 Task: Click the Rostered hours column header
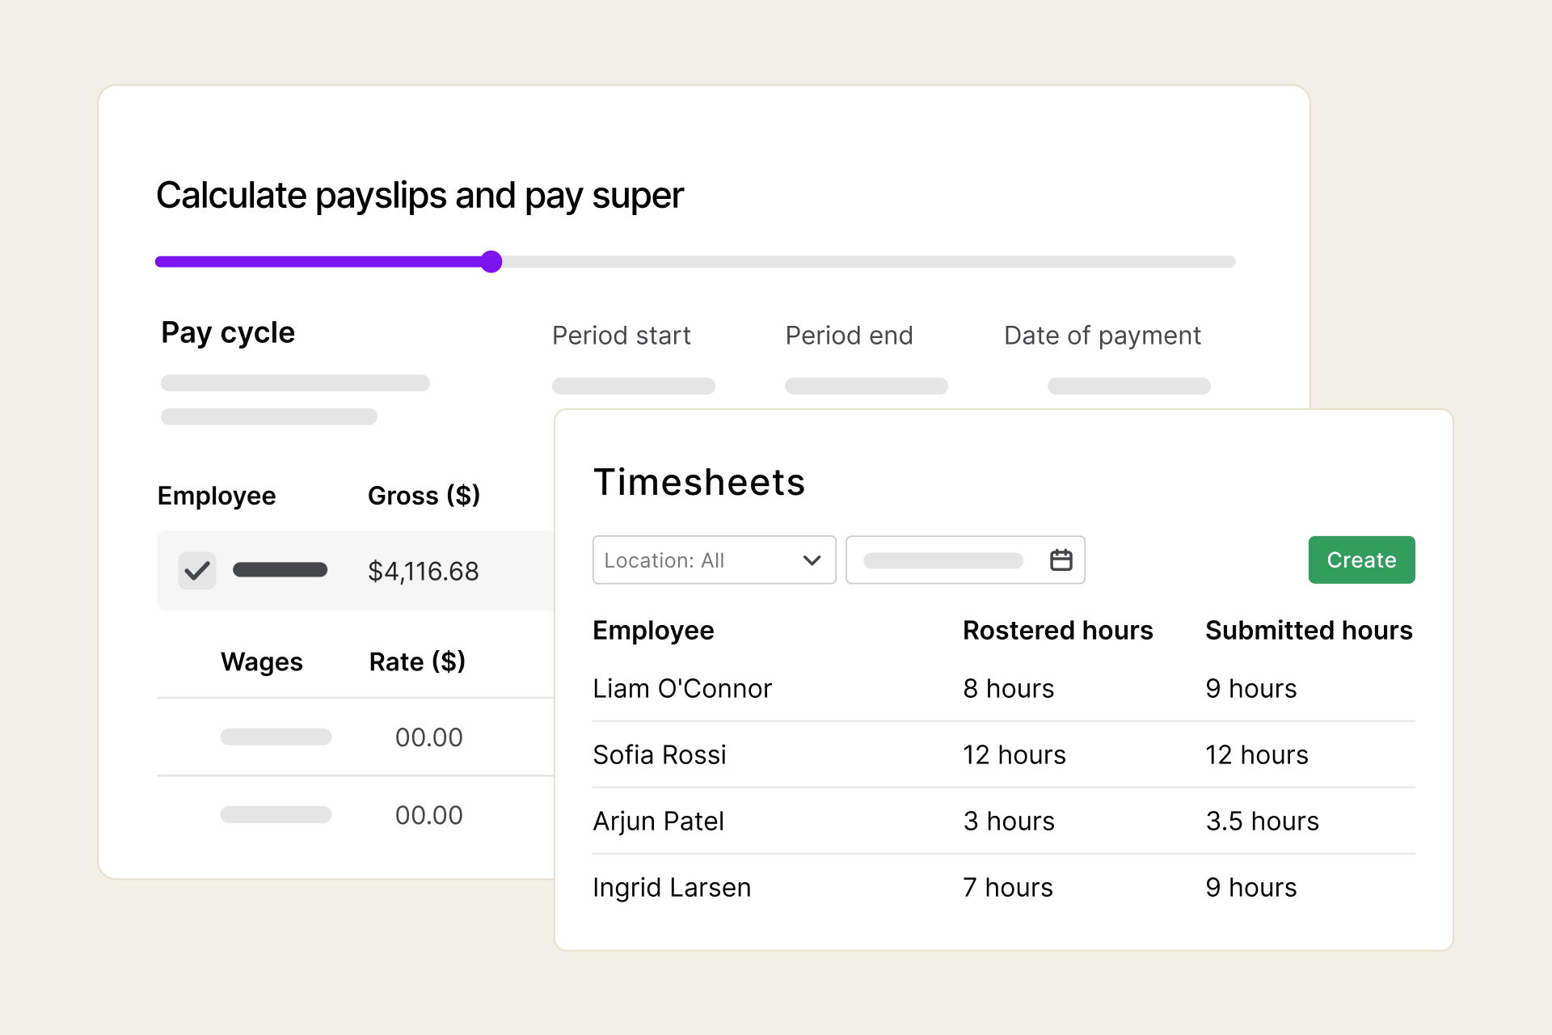coord(1057,630)
